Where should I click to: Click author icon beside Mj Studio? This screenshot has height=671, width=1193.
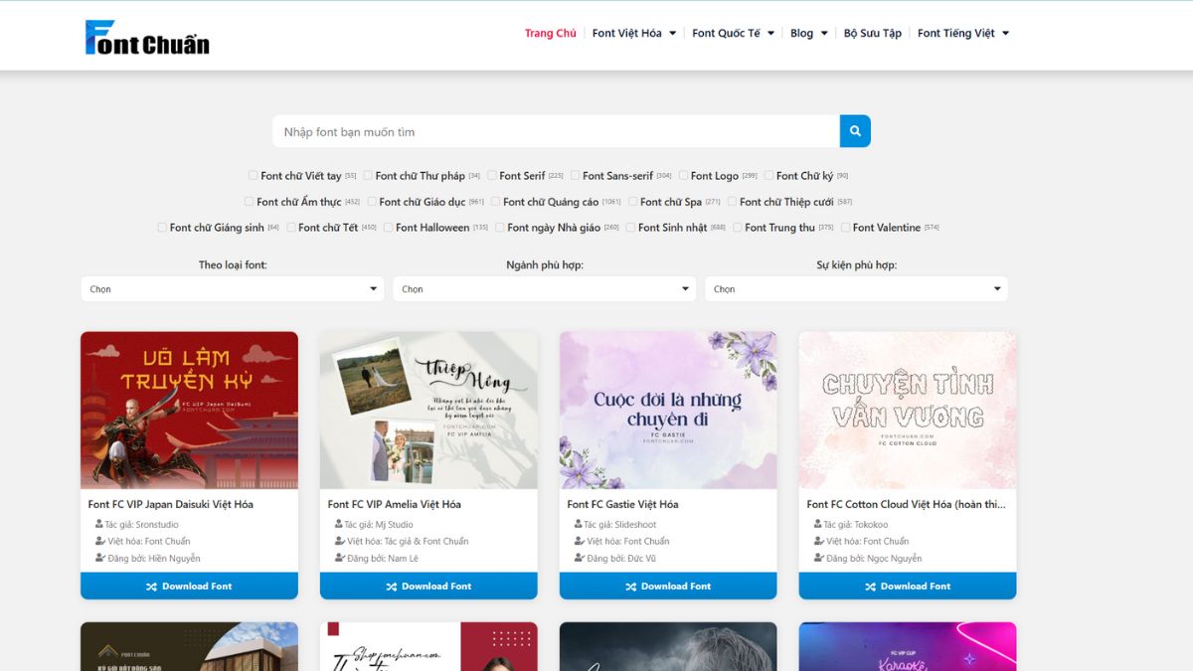339,524
